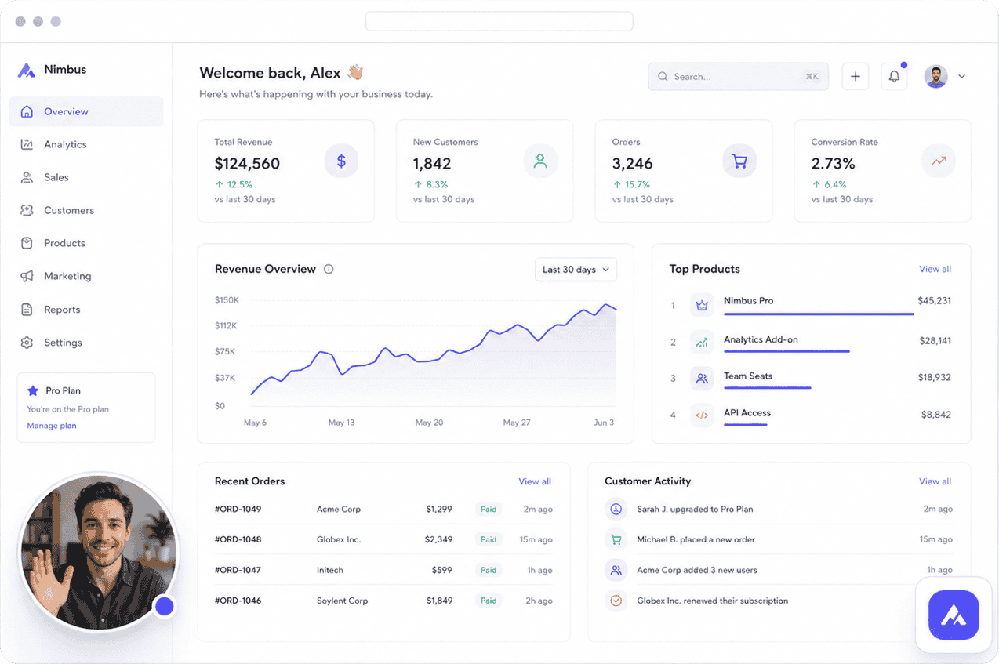Click the Conversion Rate trend icon
Image resolution: width=999 pixels, height=664 pixels.
click(938, 161)
